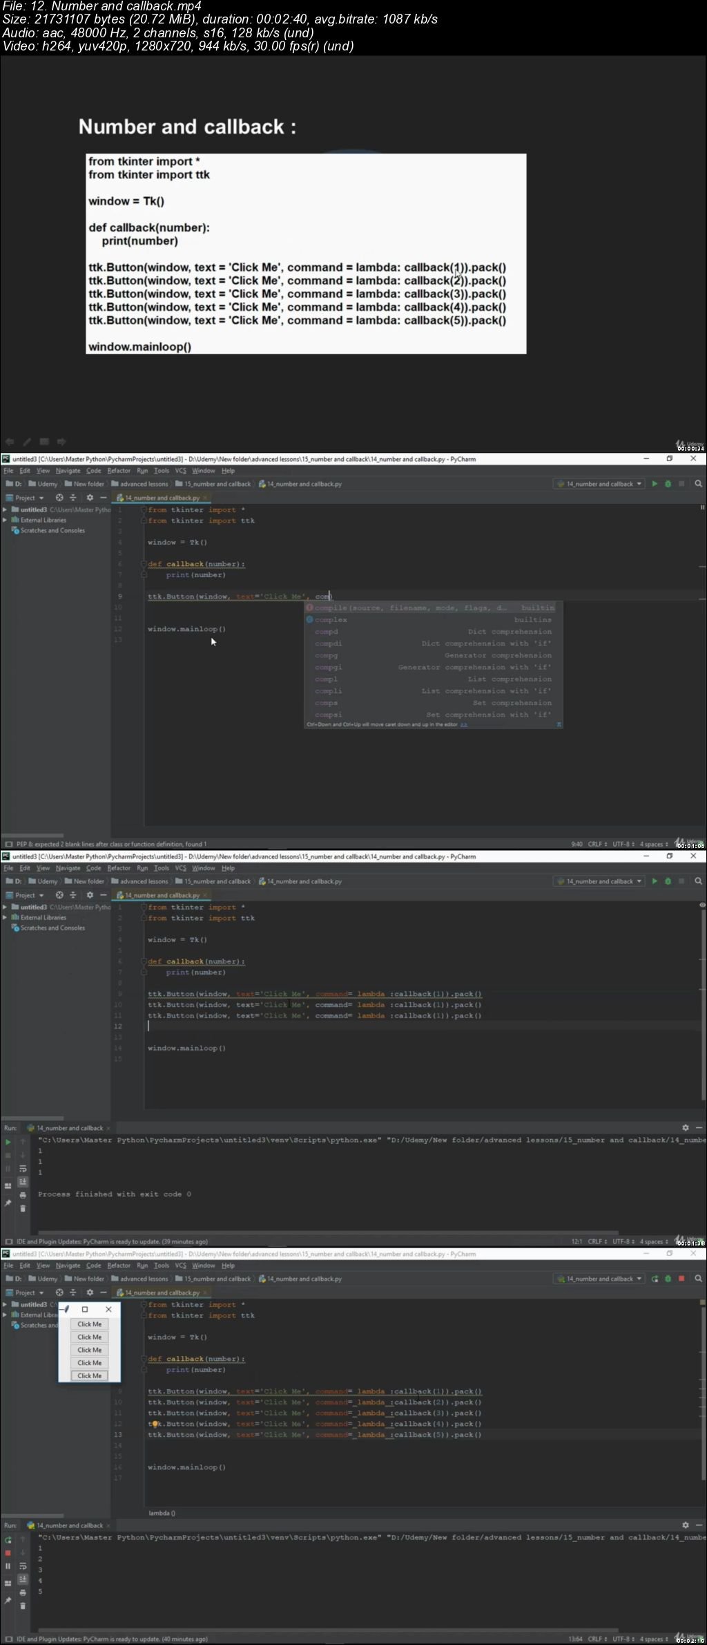
Task: Open the VCS menu in the Click Me frame
Action: 180,1266
